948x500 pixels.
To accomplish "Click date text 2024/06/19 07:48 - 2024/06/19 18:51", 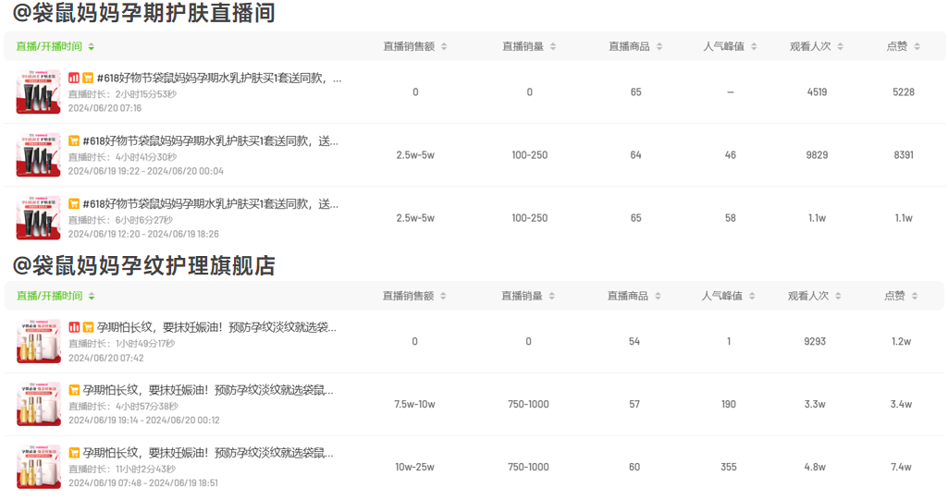I will (143, 483).
